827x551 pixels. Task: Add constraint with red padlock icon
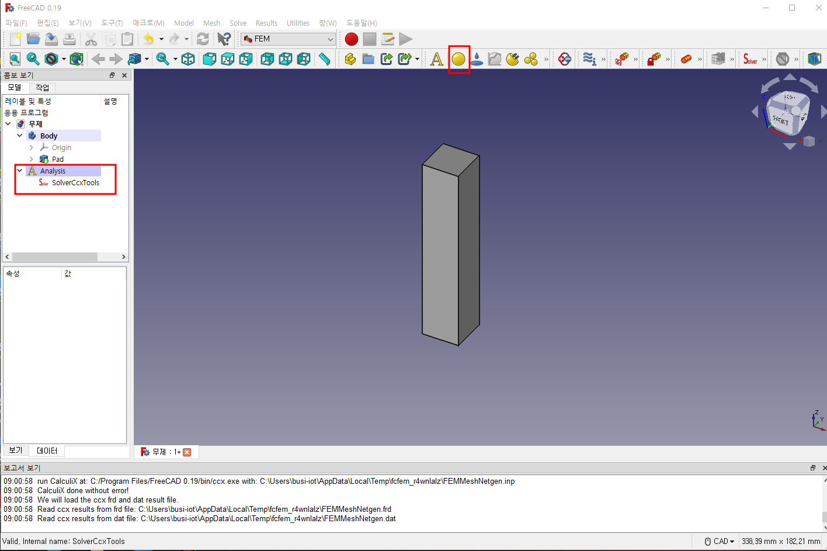(654, 59)
